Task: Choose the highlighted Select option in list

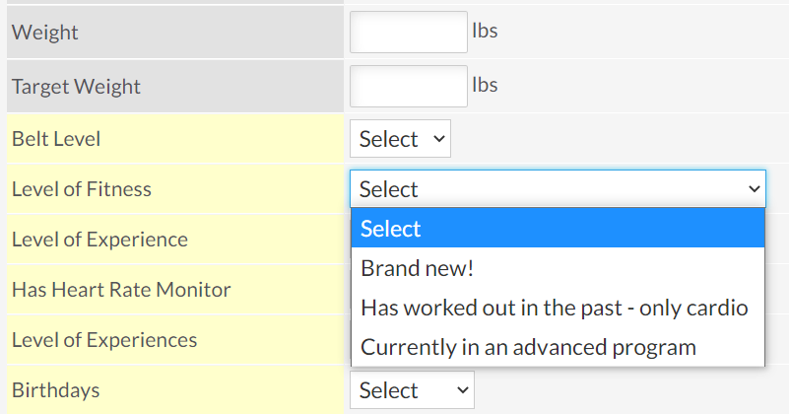Action: point(559,228)
